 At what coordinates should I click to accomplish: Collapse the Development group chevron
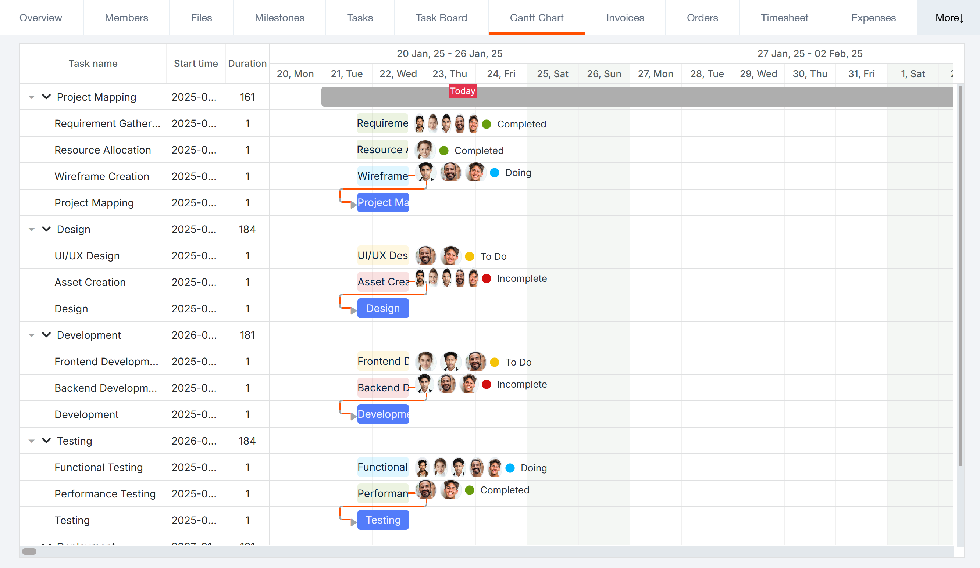click(46, 335)
